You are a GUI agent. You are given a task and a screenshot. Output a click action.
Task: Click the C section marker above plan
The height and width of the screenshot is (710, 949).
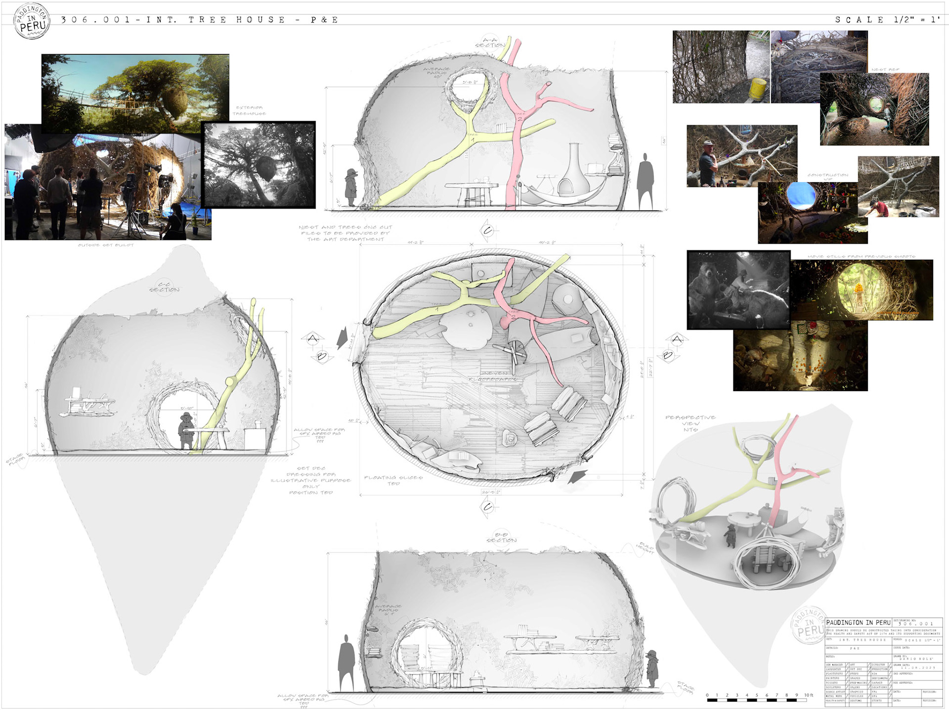(488, 230)
